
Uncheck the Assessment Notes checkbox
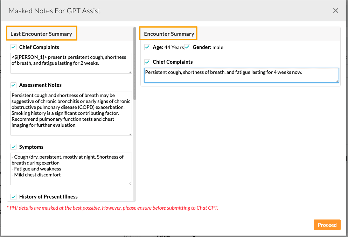pyautogui.click(x=13, y=85)
